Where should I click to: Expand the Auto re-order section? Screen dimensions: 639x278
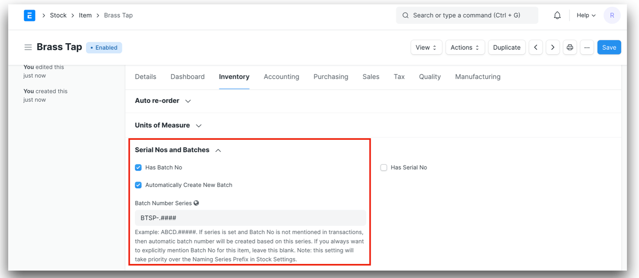(188, 100)
